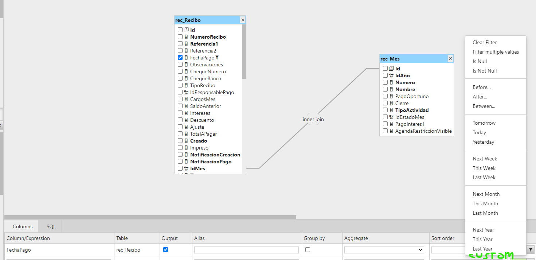This screenshot has height=260, width=536.
Task: Click the foreign key icon beside IdResponsablePago
Action: coord(186,92)
